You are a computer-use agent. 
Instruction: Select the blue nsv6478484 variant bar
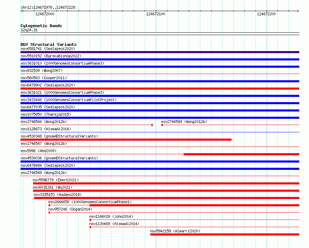(160, 169)
